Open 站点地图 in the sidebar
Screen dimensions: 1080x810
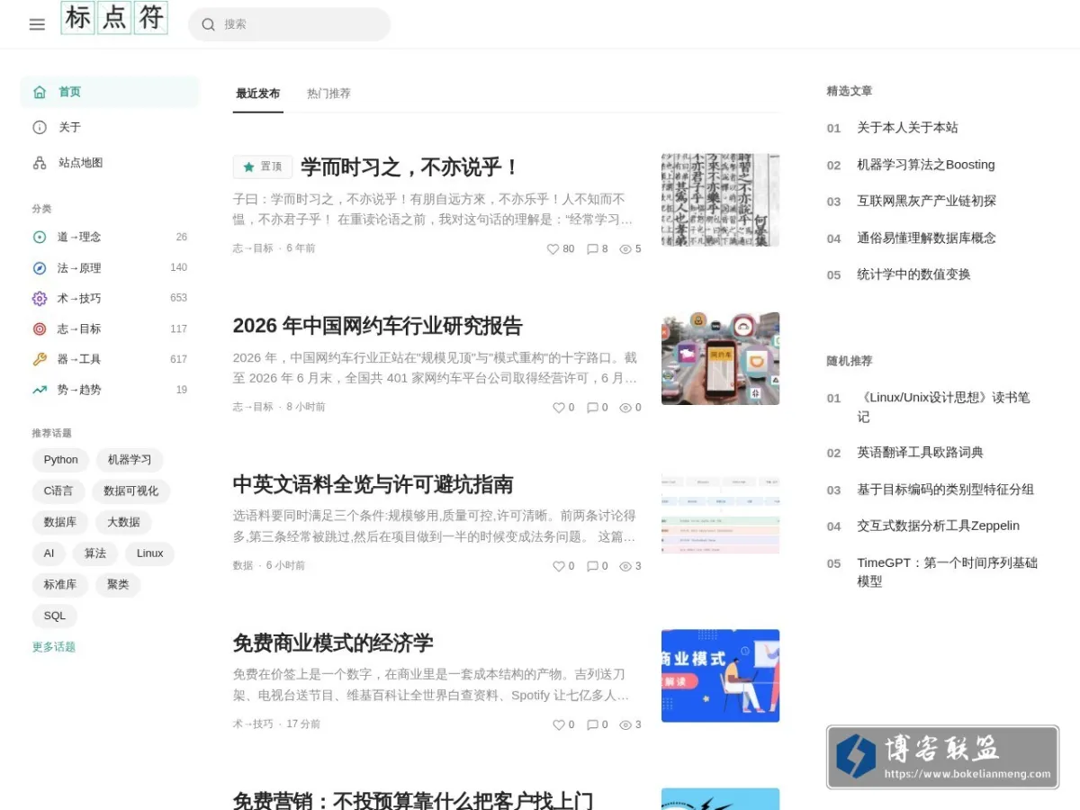coord(110,163)
